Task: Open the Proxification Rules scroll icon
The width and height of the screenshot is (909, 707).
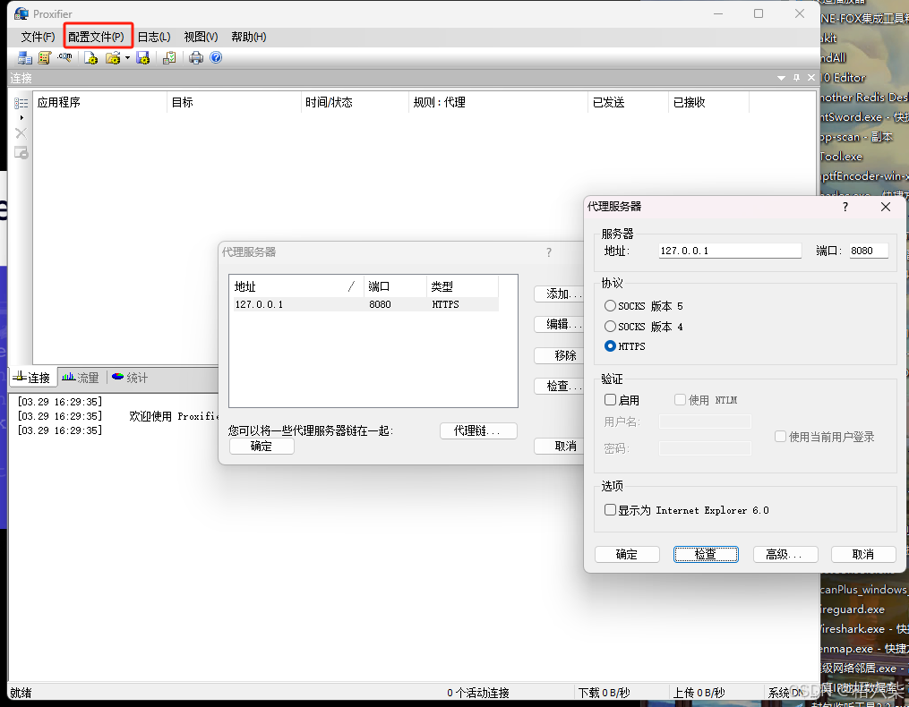Action: pos(44,57)
